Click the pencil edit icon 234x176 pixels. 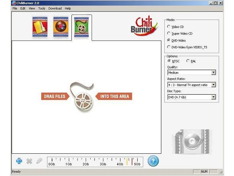click(x=39, y=161)
